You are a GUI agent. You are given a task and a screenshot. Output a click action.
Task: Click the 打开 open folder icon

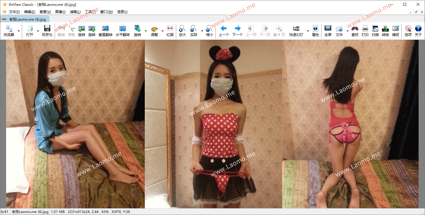[30, 31]
